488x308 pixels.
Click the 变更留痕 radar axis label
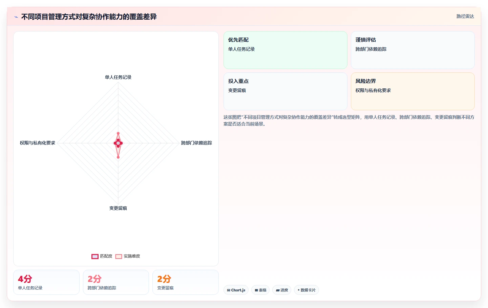(x=118, y=208)
